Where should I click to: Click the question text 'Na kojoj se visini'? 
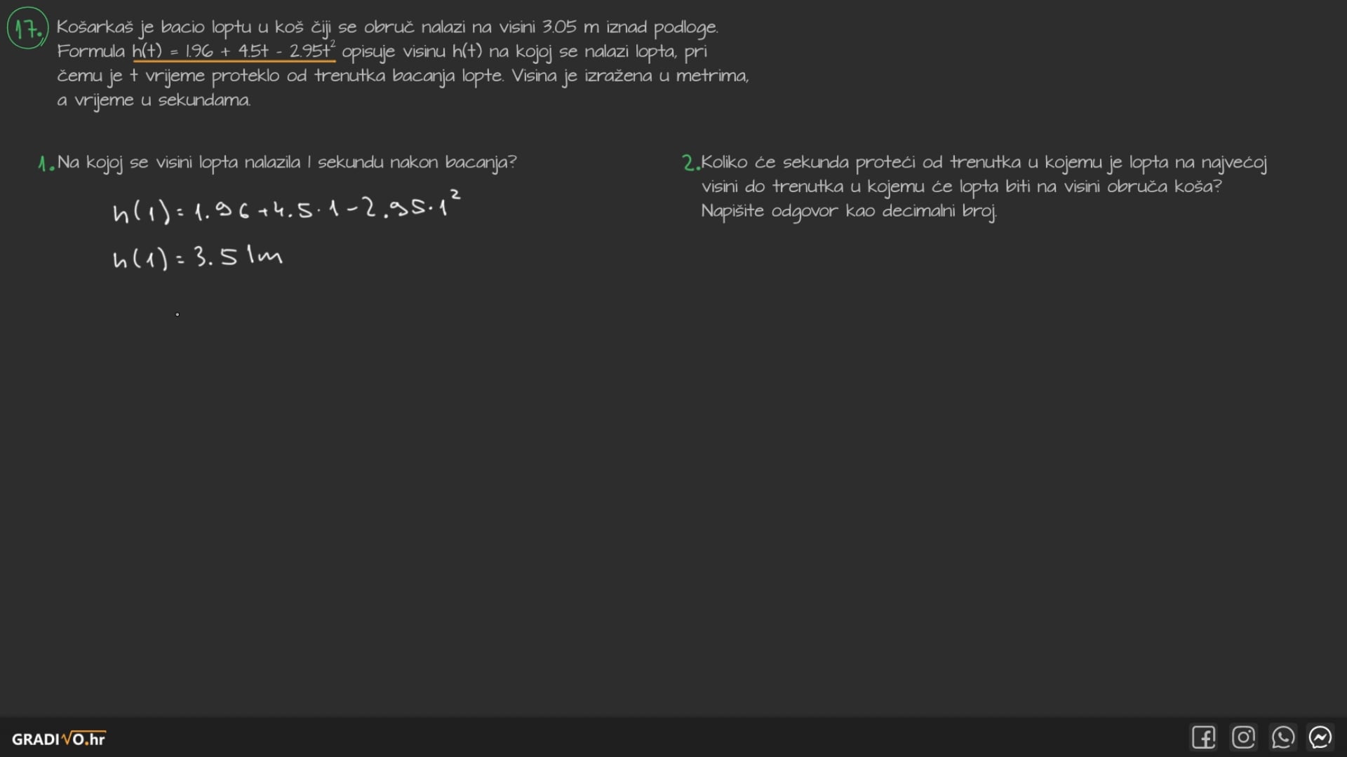point(287,163)
